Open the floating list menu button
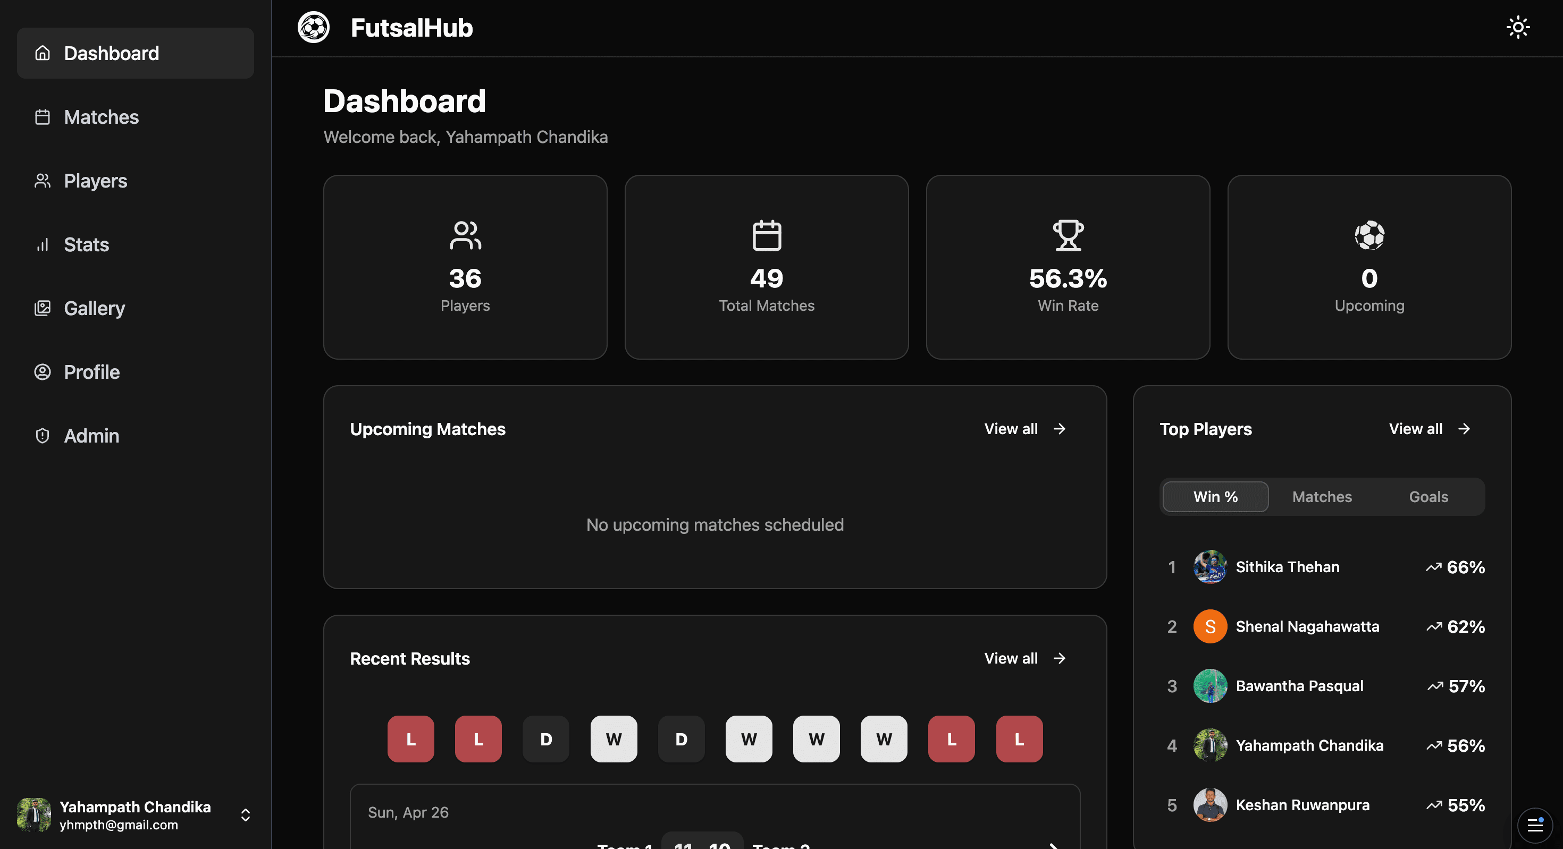Viewport: 1563px width, 849px height. point(1534,825)
